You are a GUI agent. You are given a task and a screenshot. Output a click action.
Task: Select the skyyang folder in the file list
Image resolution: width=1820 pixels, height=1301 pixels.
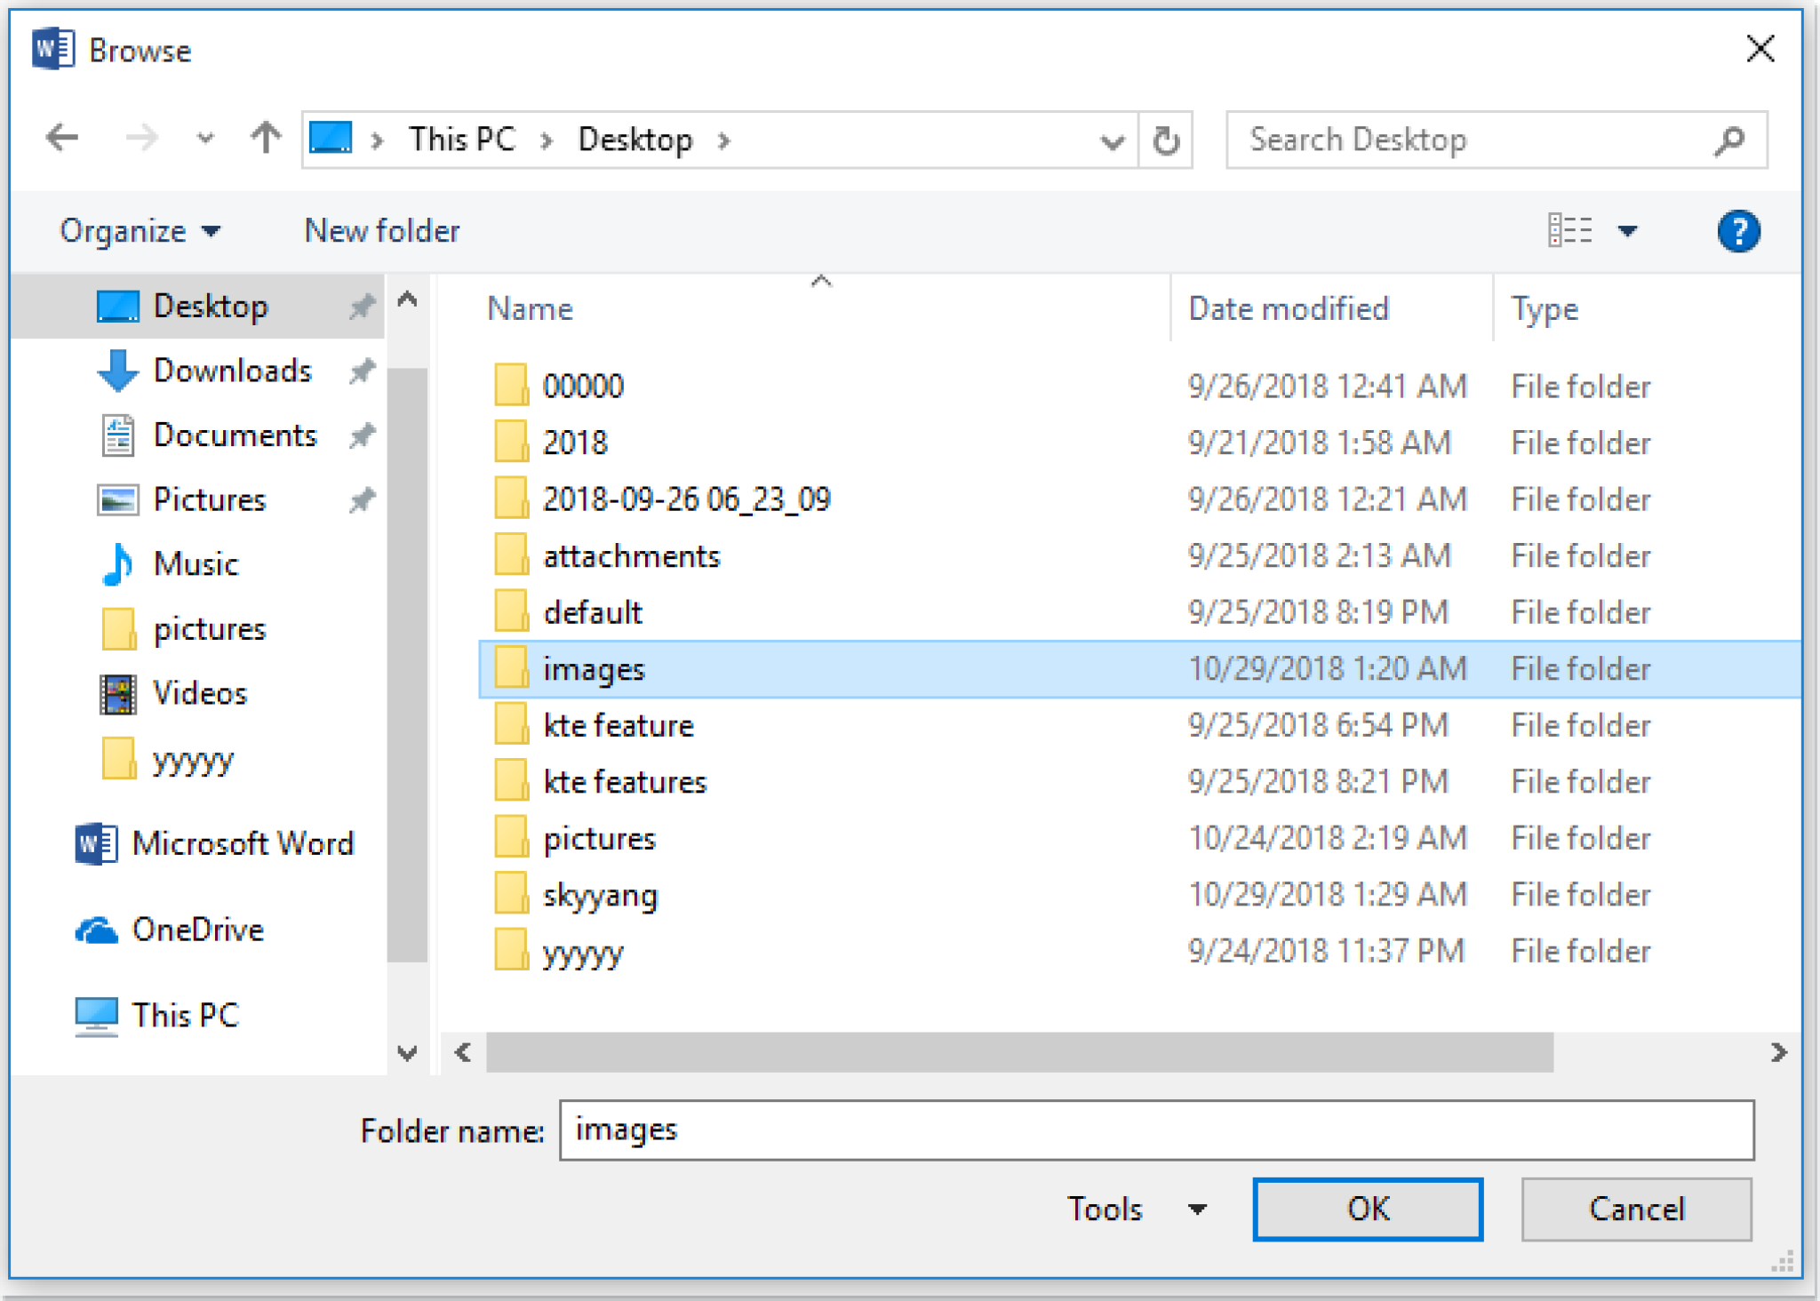601,894
